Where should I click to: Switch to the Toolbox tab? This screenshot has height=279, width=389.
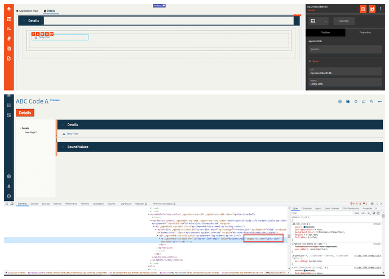[325, 33]
